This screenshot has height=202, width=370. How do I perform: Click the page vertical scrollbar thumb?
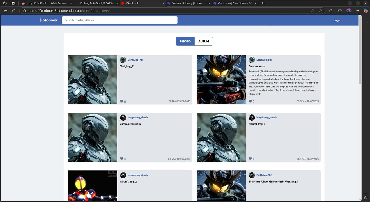(x=360, y=50)
